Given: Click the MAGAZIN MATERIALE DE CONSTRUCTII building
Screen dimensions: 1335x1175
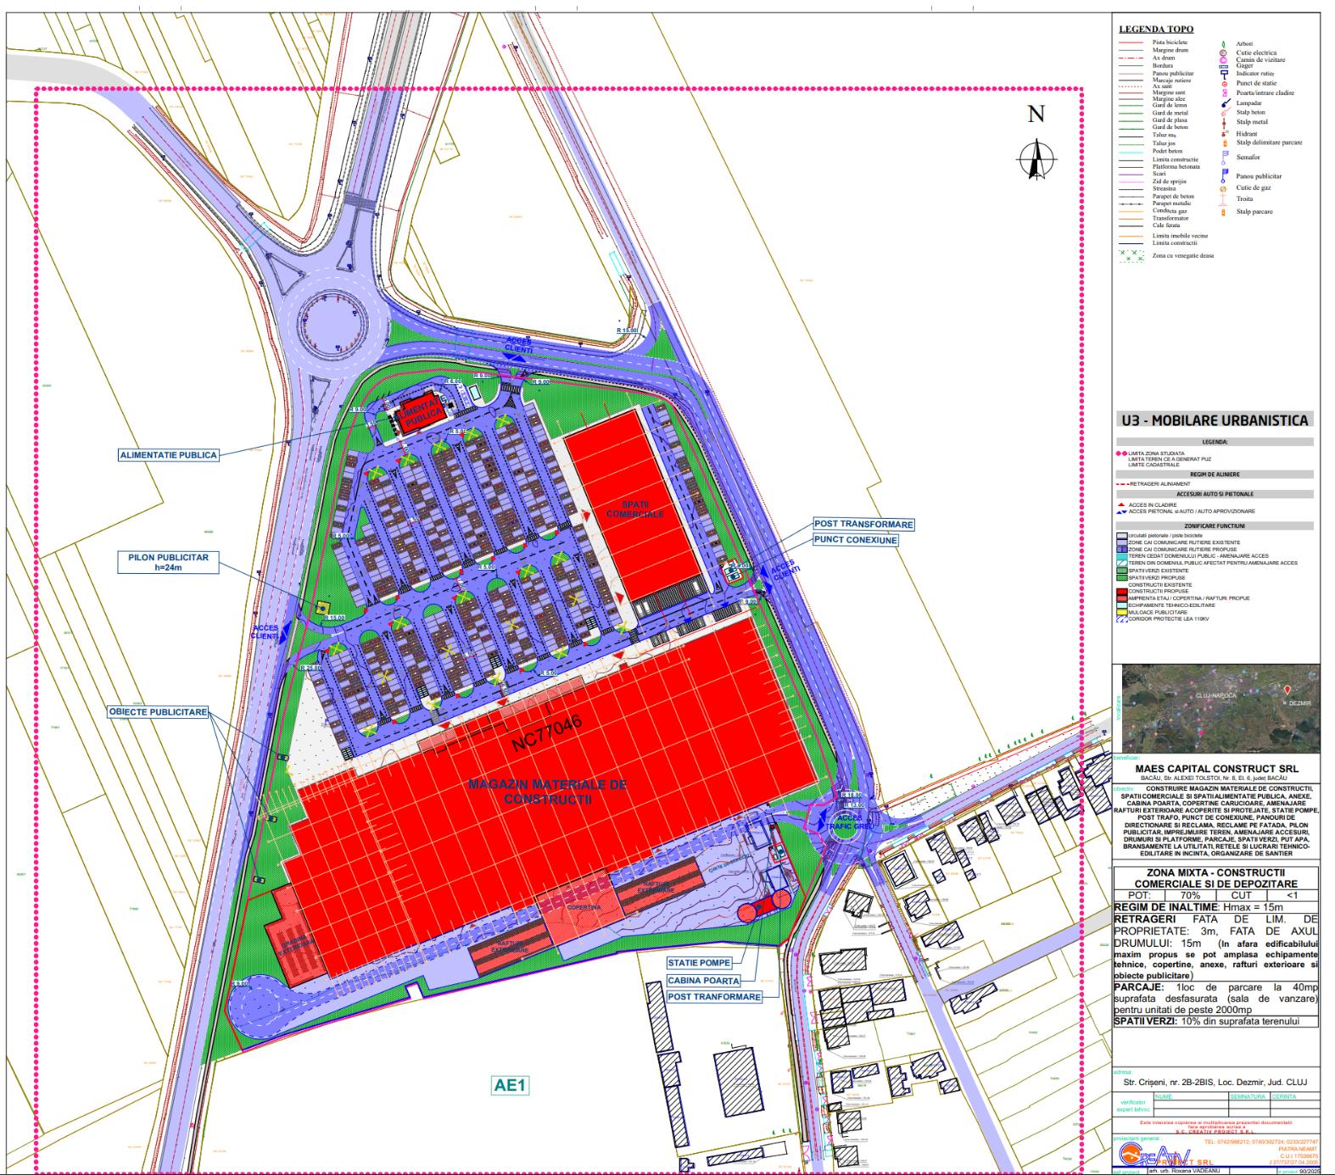Looking at the screenshot, I should (x=548, y=792).
